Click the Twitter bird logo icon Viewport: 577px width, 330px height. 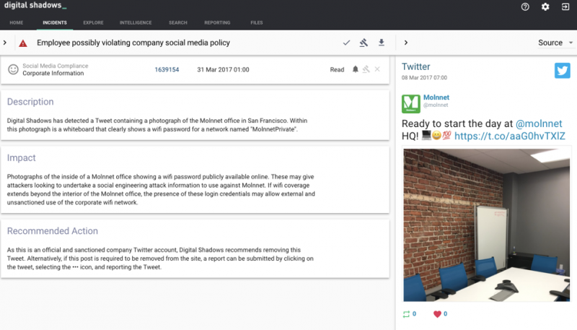tap(563, 70)
